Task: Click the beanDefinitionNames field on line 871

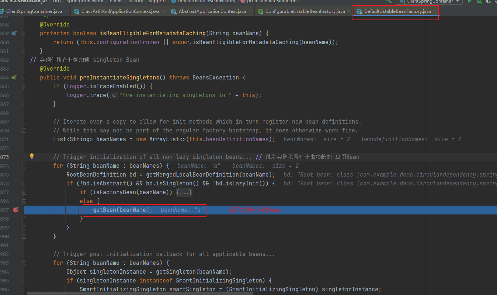Action: point(237,139)
